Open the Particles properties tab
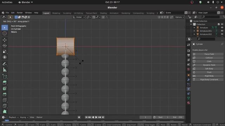Image resolution: width=225 pixels, height=126 pixels. [188, 84]
